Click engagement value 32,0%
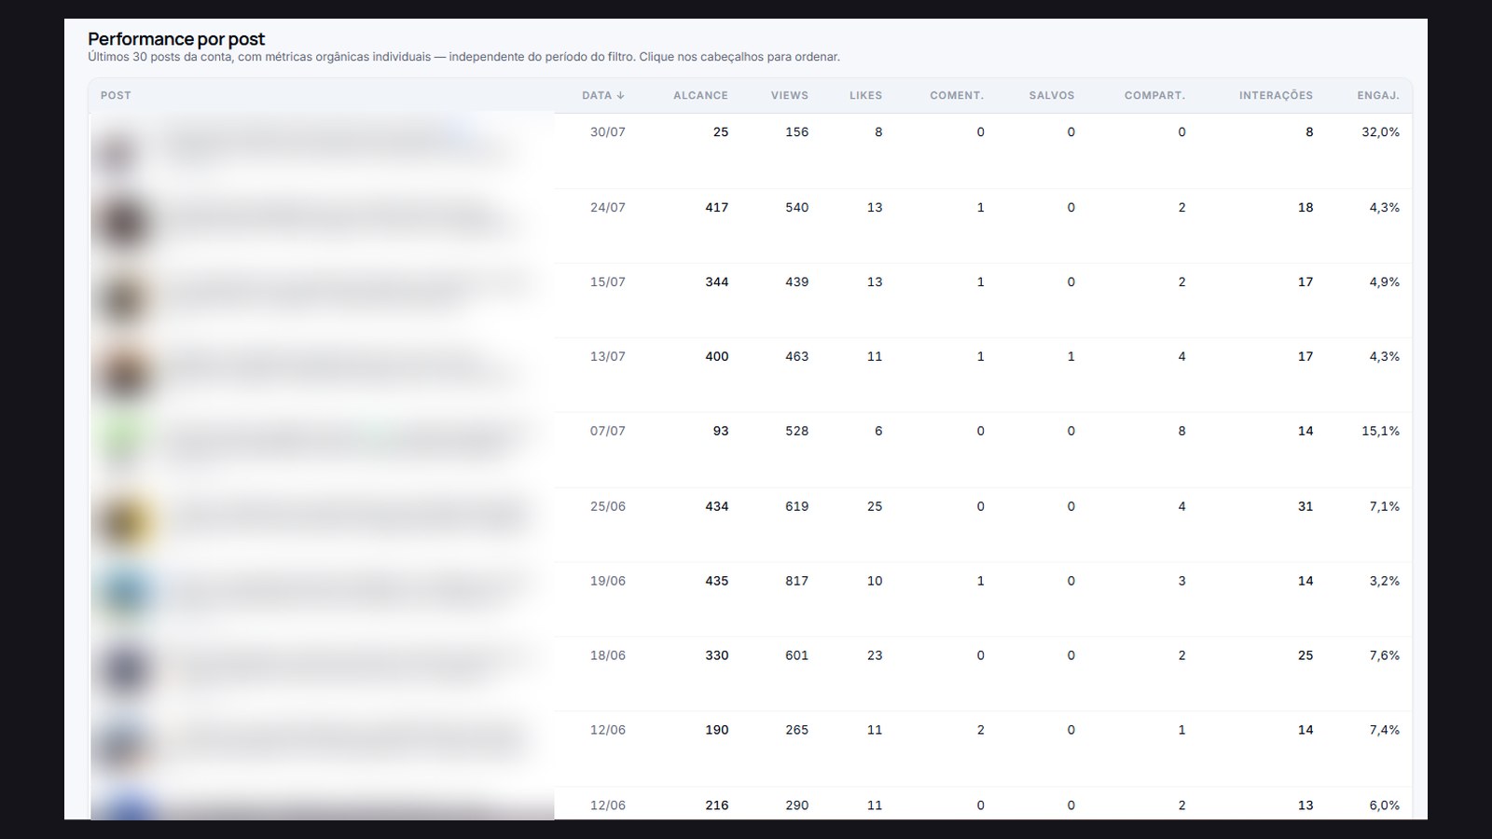 (x=1381, y=132)
